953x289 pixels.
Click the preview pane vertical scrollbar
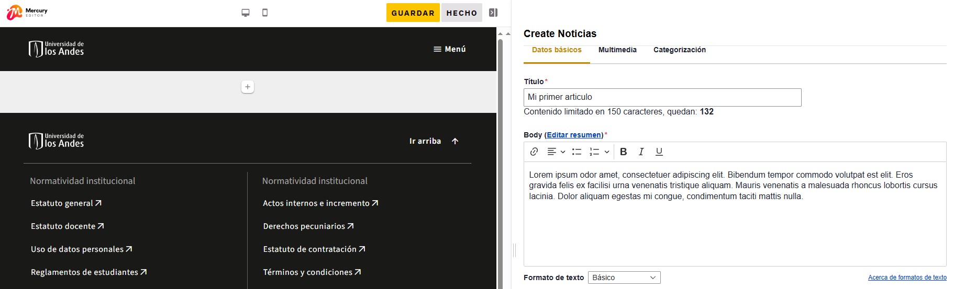pos(500,157)
